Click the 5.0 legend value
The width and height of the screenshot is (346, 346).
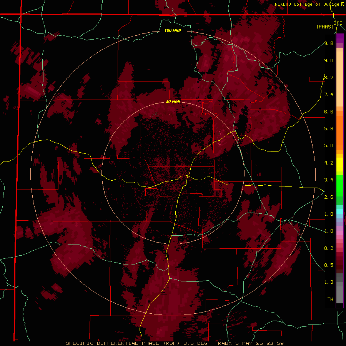point(329,146)
